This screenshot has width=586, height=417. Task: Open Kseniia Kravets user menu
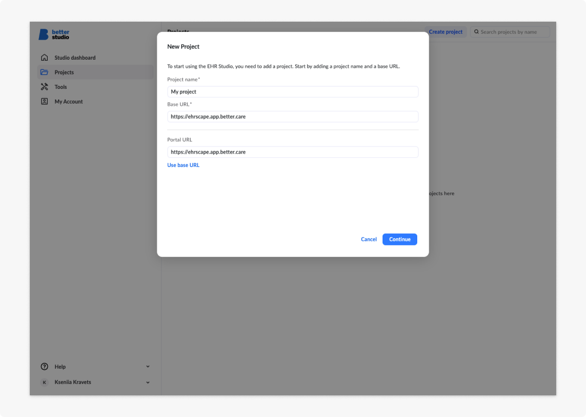[x=95, y=382]
